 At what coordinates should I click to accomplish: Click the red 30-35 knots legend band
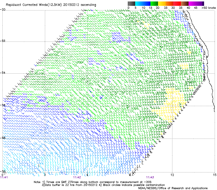coord(177,4)
